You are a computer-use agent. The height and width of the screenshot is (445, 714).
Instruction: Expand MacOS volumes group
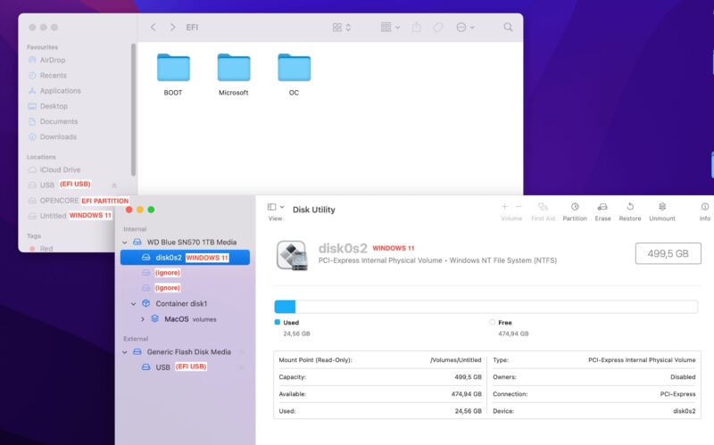(143, 319)
